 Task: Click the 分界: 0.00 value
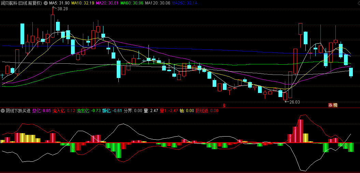pyautogui.click(x=133, y=111)
